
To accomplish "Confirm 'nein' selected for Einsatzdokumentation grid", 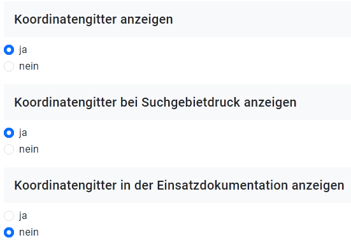I will 9,232.
